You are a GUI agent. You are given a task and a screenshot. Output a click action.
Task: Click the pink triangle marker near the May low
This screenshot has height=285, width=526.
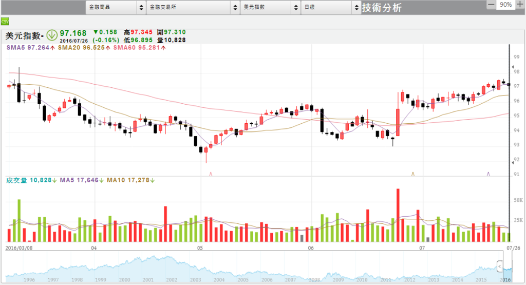(x=211, y=174)
